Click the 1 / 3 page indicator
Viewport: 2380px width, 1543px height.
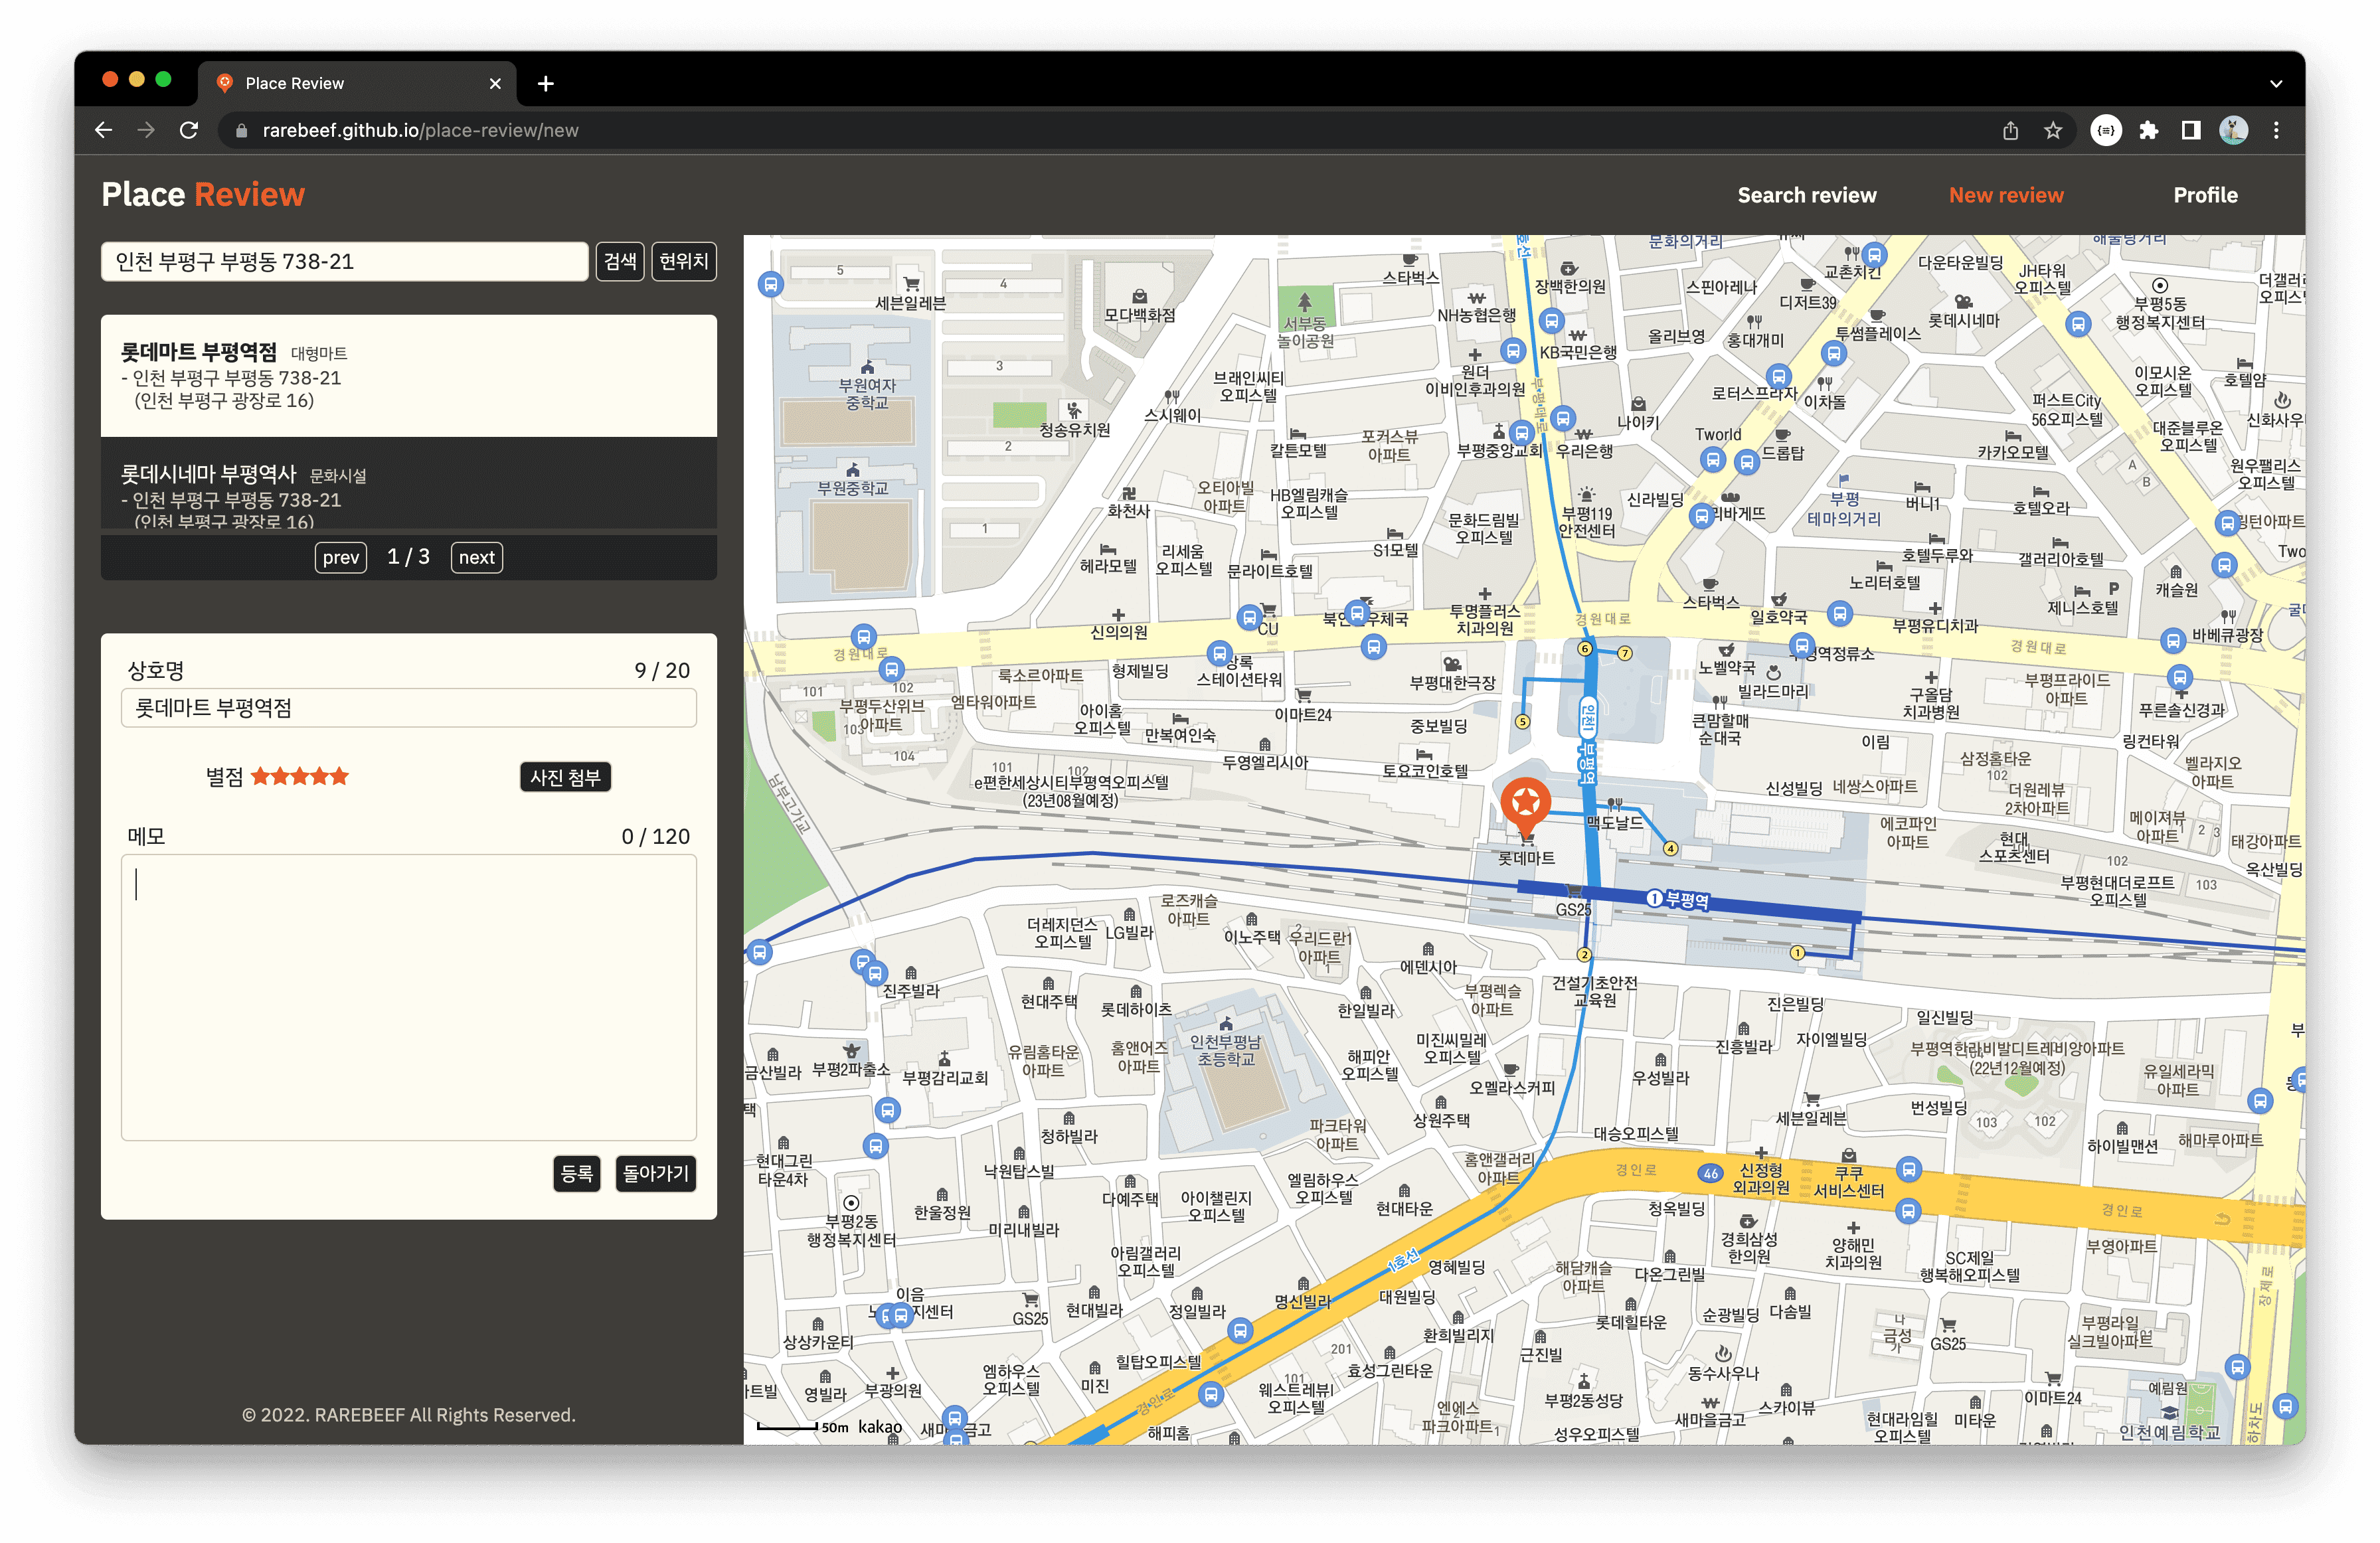pos(409,557)
